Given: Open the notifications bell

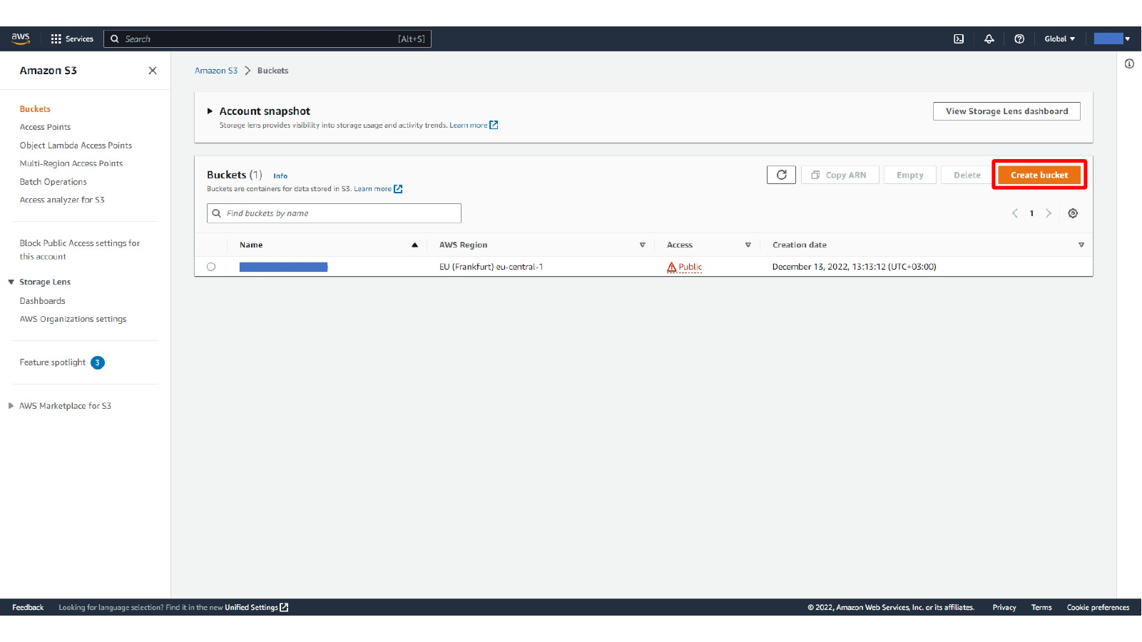Looking at the screenshot, I should click(989, 39).
